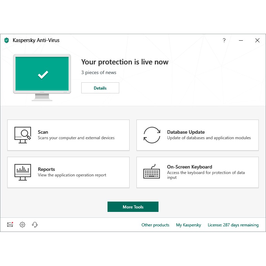The width and height of the screenshot is (266, 266).
Task: Click the More Tools button
Action: click(x=133, y=207)
